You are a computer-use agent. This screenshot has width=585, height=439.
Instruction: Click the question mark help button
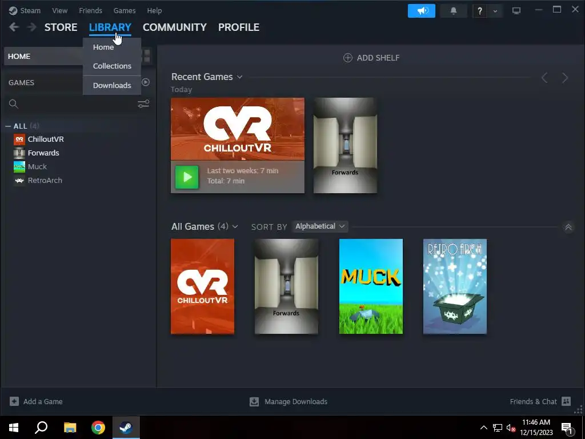point(480,11)
